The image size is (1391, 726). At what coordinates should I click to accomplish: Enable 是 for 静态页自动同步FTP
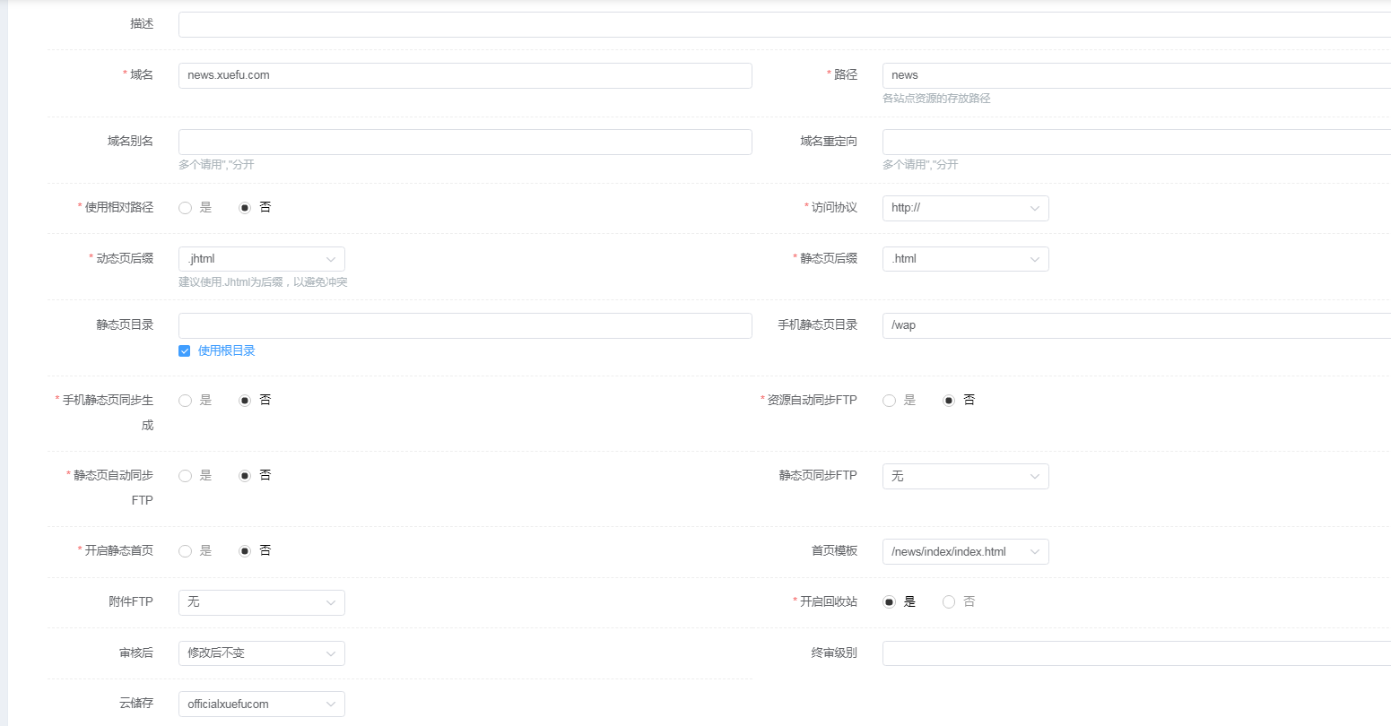[x=186, y=476]
